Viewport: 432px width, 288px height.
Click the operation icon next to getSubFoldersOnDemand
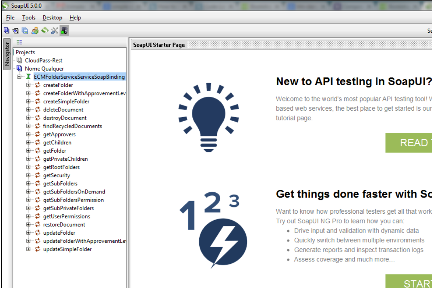(x=38, y=191)
